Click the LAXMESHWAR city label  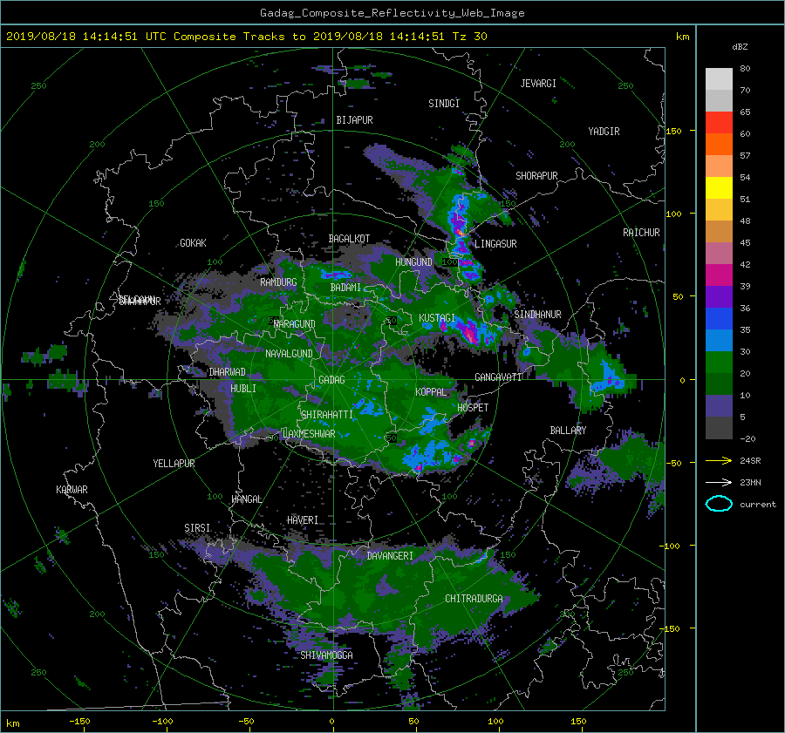(309, 434)
